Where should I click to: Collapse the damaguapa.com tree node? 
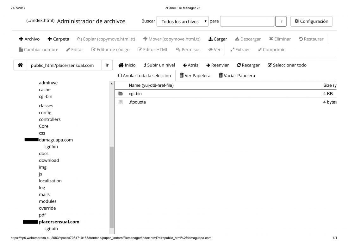pos(31,140)
